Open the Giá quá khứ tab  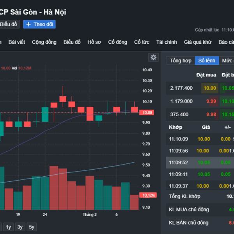(197, 42)
